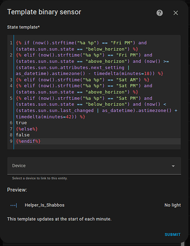This screenshot has height=246, width=190.
Task: Click inside the State template code editor
Action: [94, 92]
